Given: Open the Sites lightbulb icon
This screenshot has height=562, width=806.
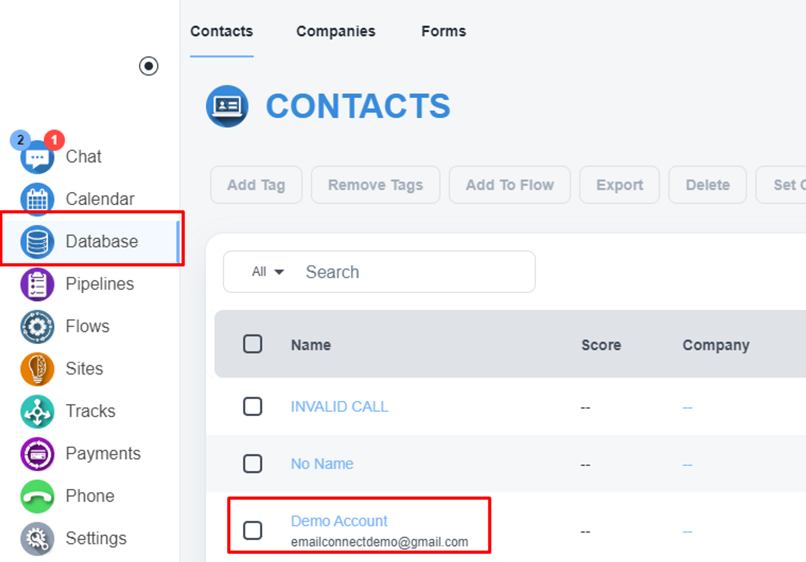Looking at the screenshot, I should [x=37, y=369].
